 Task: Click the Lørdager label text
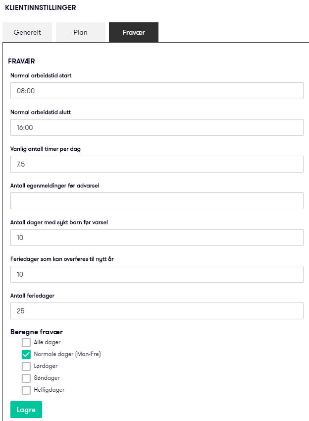tap(46, 366)
